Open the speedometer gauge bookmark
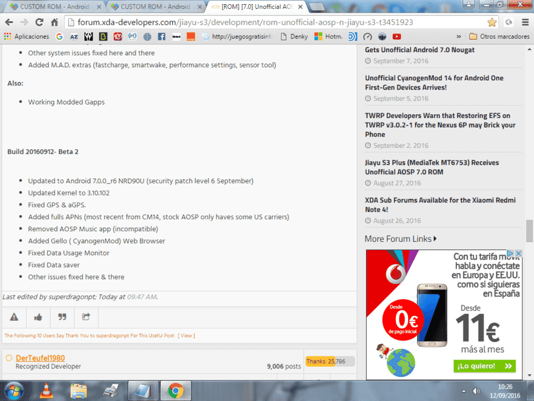Screen dimensions: 534x401 [367, 36]
